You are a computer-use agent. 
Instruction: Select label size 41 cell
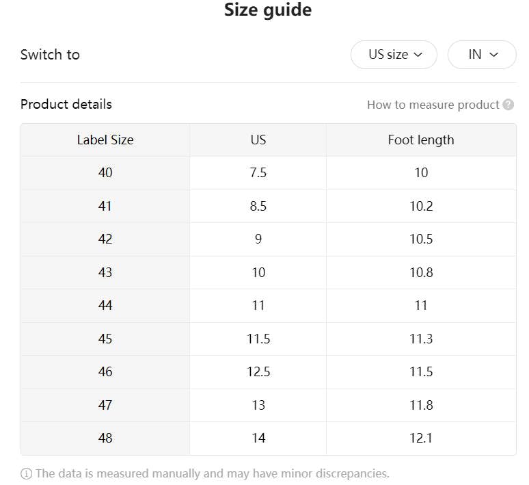point(105,206)
